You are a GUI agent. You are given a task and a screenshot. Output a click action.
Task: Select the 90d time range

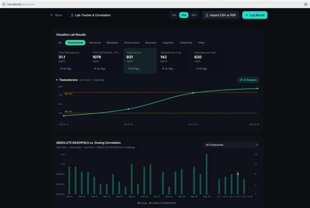(194, 15)
